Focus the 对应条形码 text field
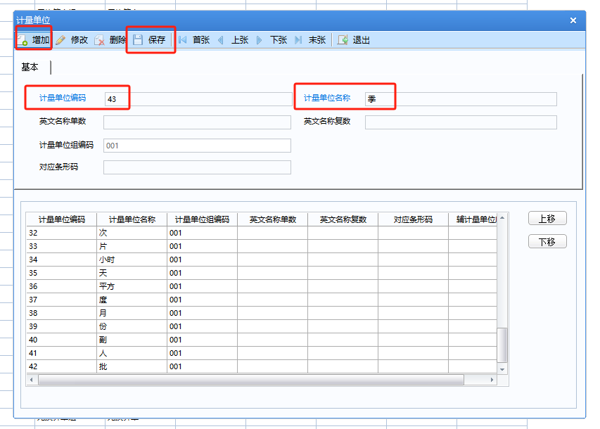Viewport: 600px width, 429px height. click(197, 167)
